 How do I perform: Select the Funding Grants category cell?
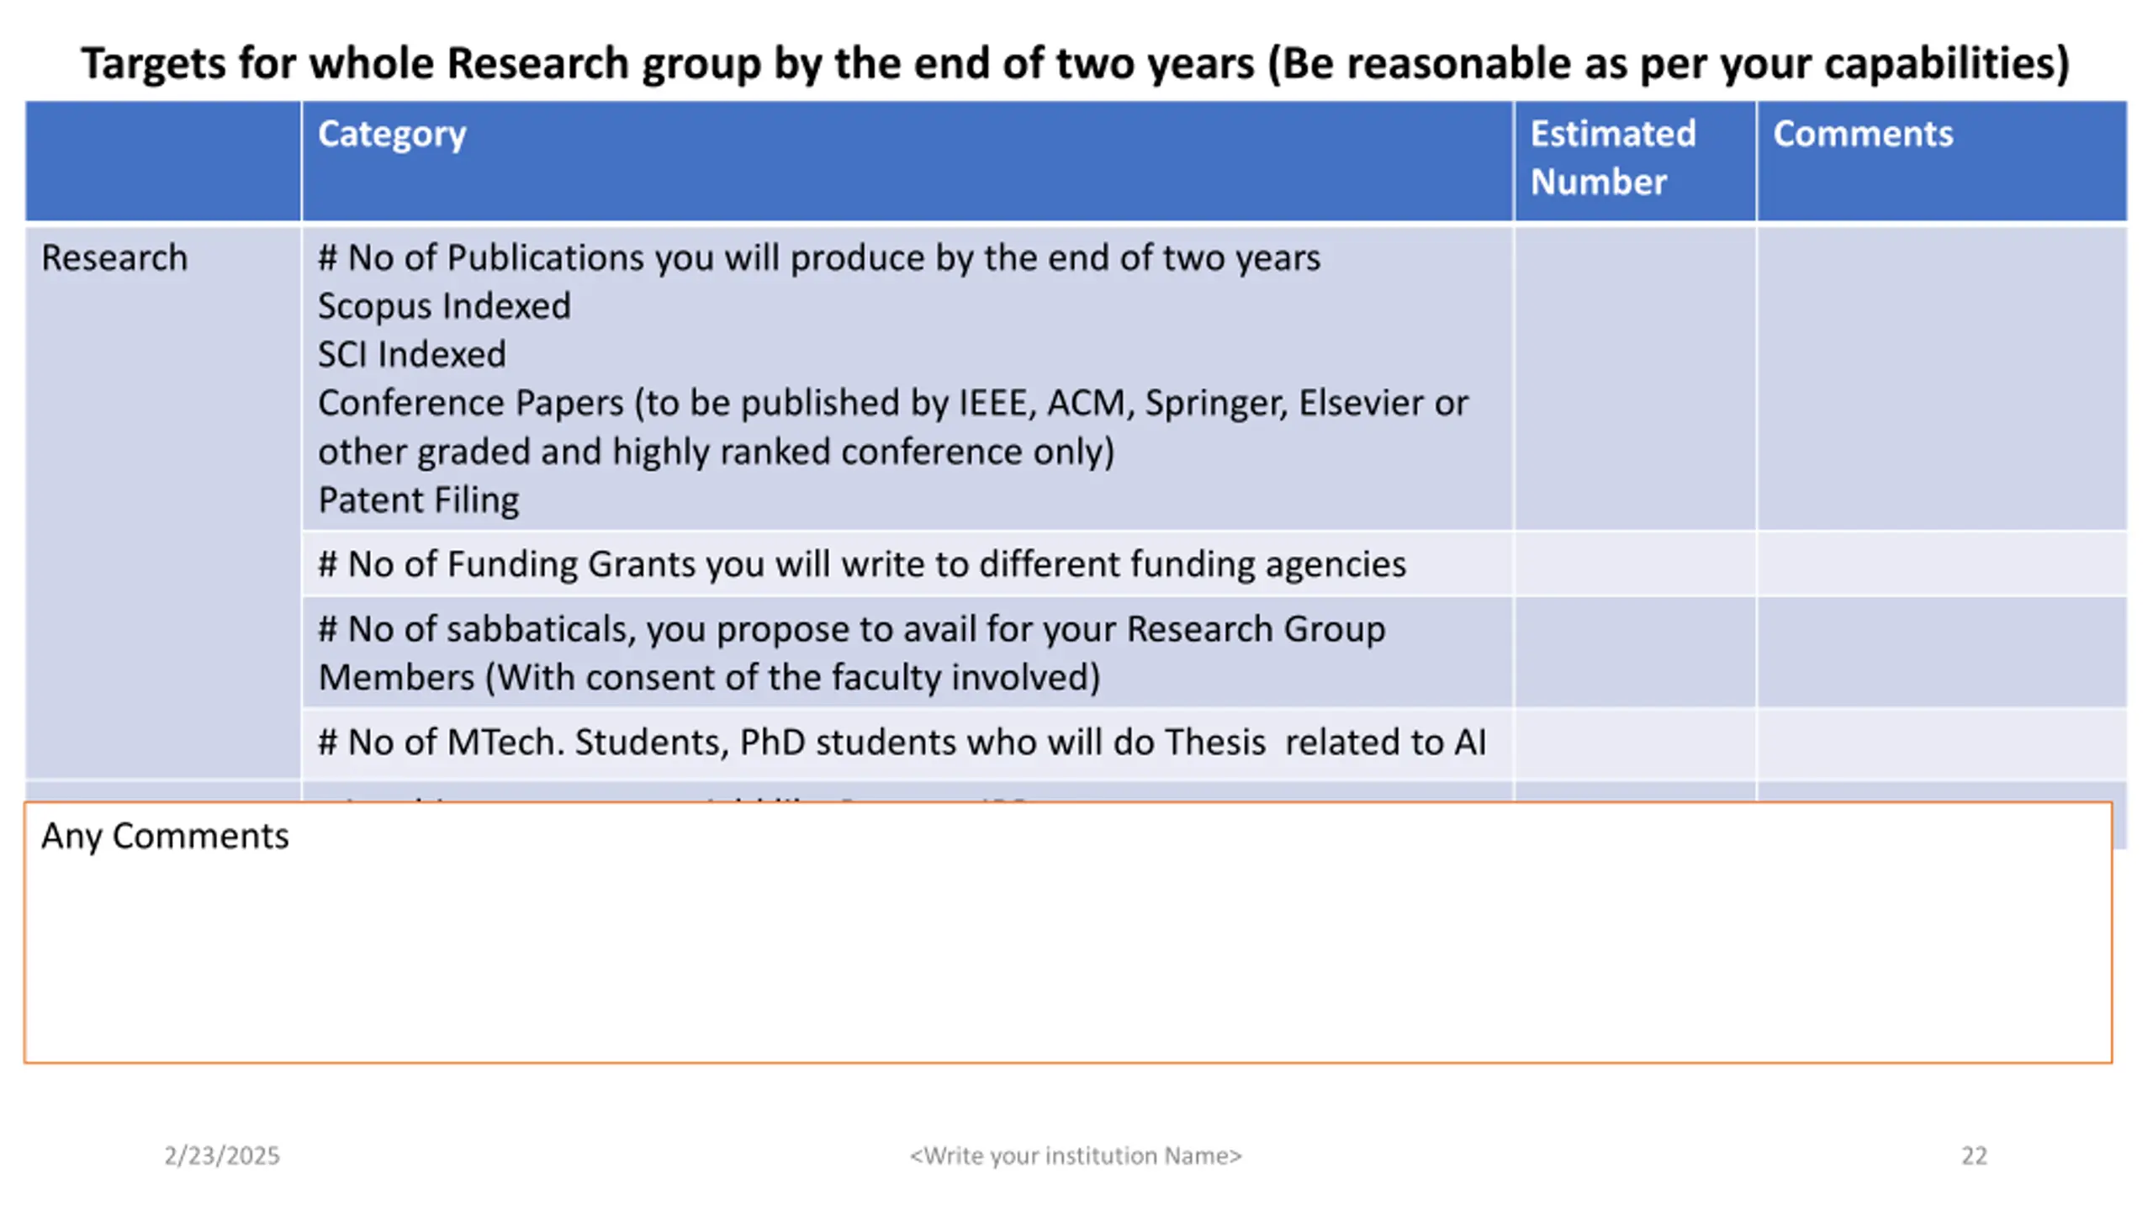point(907,564)
